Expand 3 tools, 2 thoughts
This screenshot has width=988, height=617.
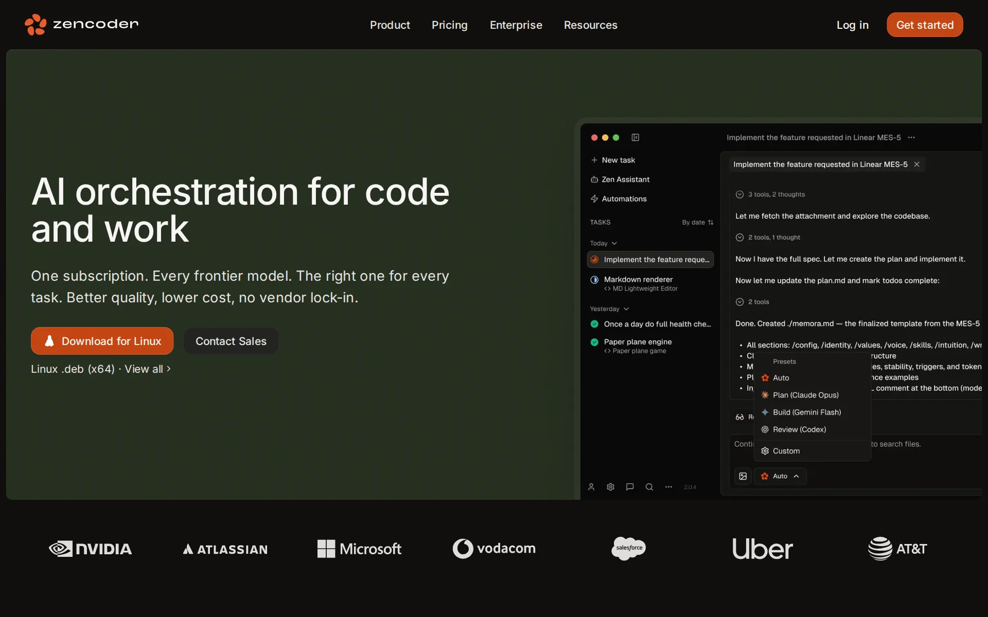click(x=770, y=194)
